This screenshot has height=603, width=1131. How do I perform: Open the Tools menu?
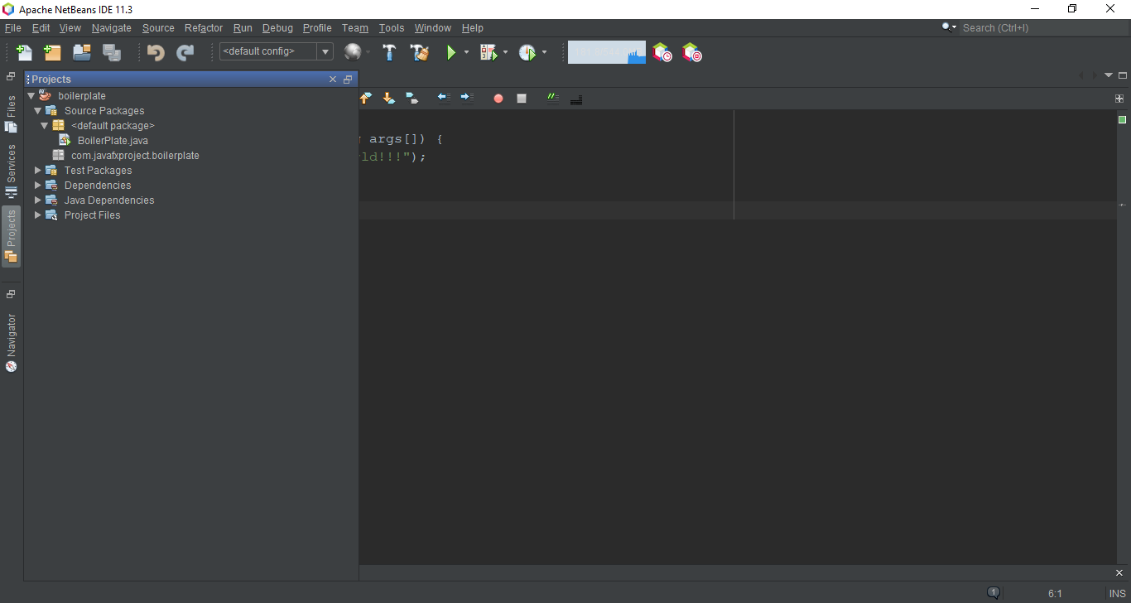pyautogui.click(x=392, y=28)
